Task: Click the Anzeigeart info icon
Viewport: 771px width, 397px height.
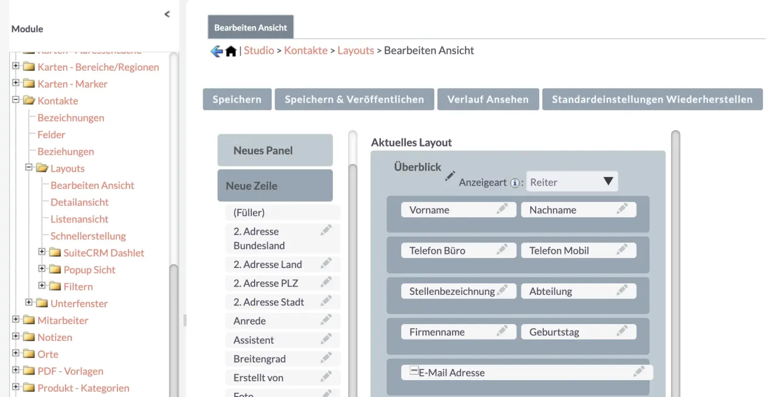Action: pyautogui.click(x=515, y=183)
